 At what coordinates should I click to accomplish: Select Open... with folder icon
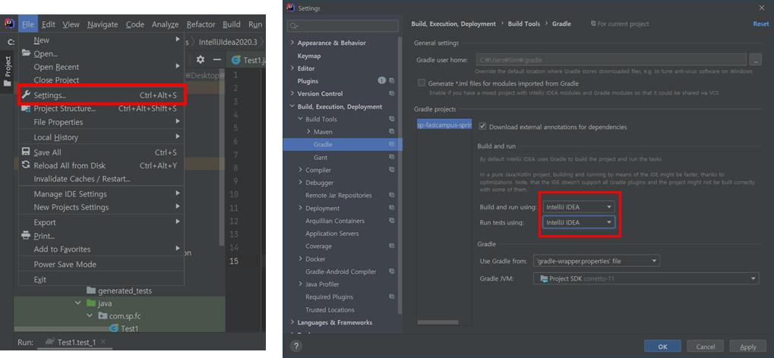[101, 53]
